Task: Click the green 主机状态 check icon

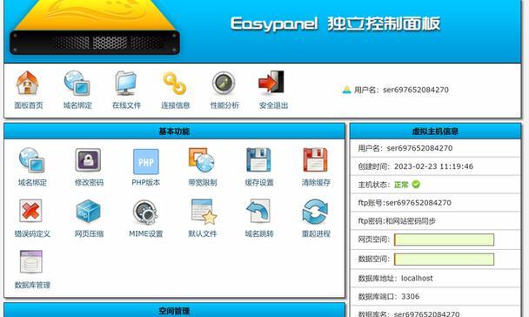Action: tap(416, 185)
